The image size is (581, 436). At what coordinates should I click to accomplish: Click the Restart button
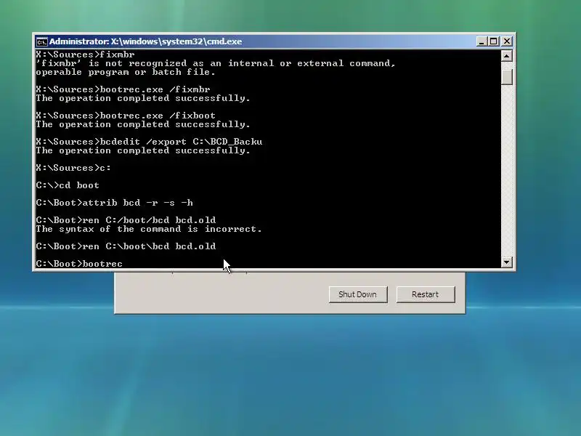click(x=426, y=294)
